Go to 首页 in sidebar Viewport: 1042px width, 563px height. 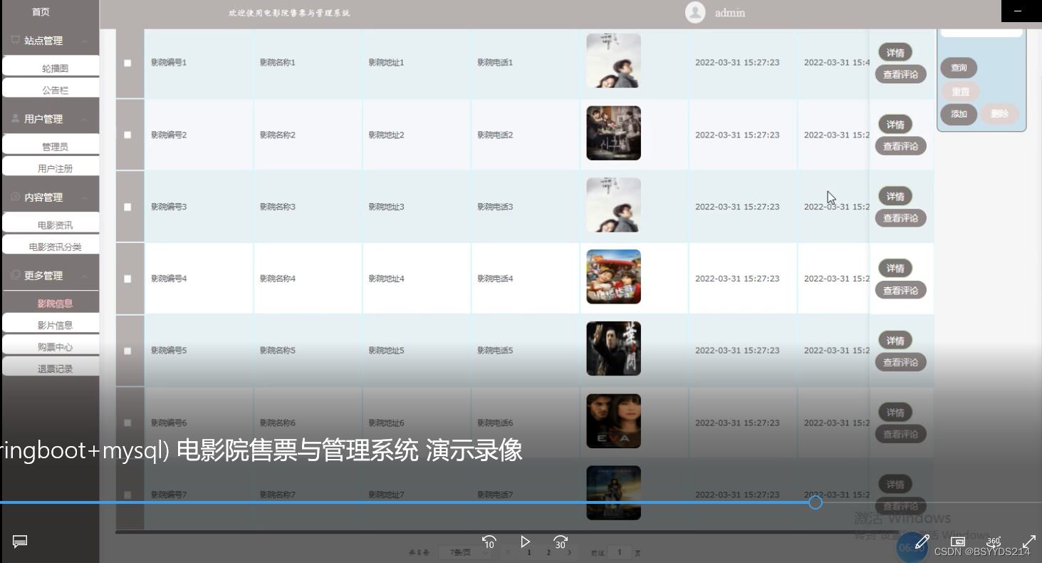click(41, 12)
